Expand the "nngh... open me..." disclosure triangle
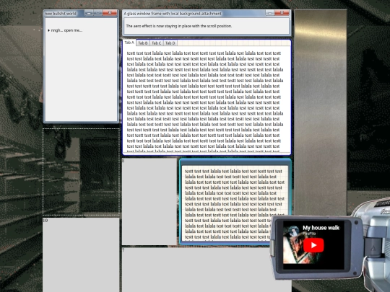This screenshot has height=292, width=390. coord(49,30)
